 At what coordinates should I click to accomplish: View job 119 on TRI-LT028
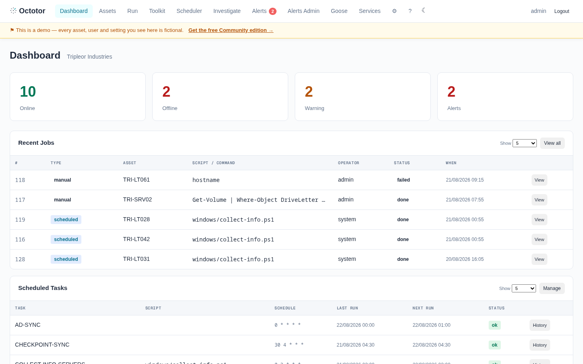[x=539, y=220]
